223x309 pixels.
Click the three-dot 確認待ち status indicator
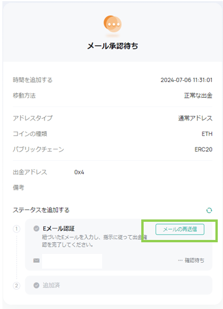coord(191,260)
